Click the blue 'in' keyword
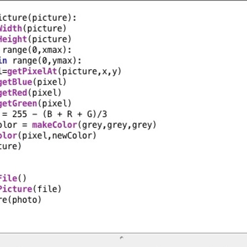The height and width of the screenshot is (247, 247). coord(3,61)
